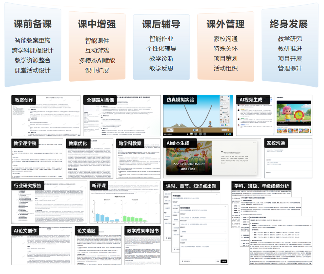324x274 pixels.
Task: Open the 题目类型 dropdown in 知识点智能出题
Action: [x=203, y=232]
